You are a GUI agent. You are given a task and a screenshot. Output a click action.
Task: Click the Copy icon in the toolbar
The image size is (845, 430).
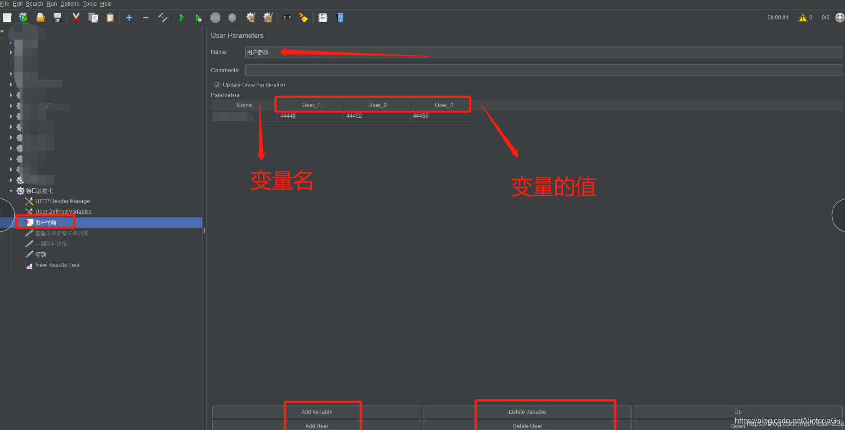pos(93,18)
